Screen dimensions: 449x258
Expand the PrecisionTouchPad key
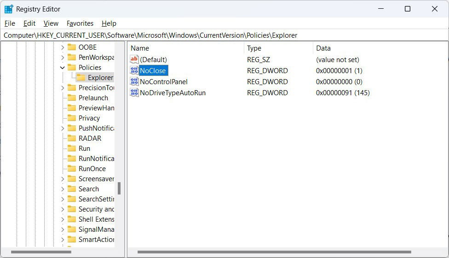[63, 88]
